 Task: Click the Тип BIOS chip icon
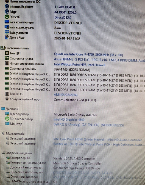[x=7, y=94]
